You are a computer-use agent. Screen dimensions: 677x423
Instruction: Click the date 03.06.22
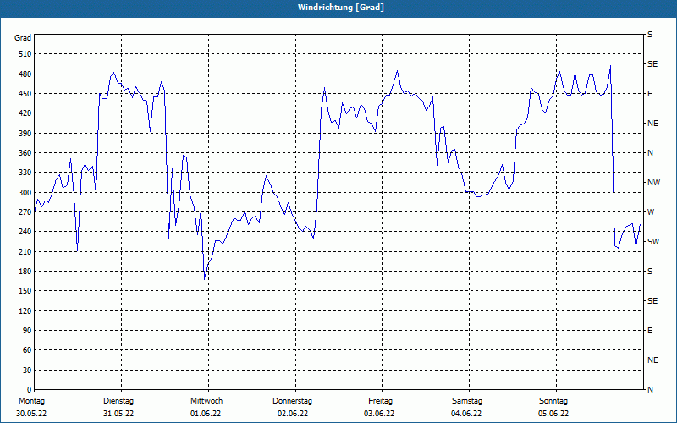click(379, 414)
